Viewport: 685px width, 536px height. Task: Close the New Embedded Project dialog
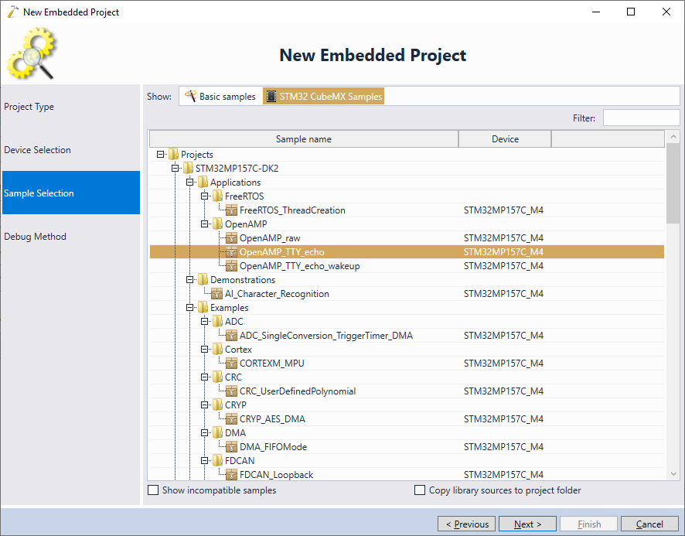coord(666,12)
